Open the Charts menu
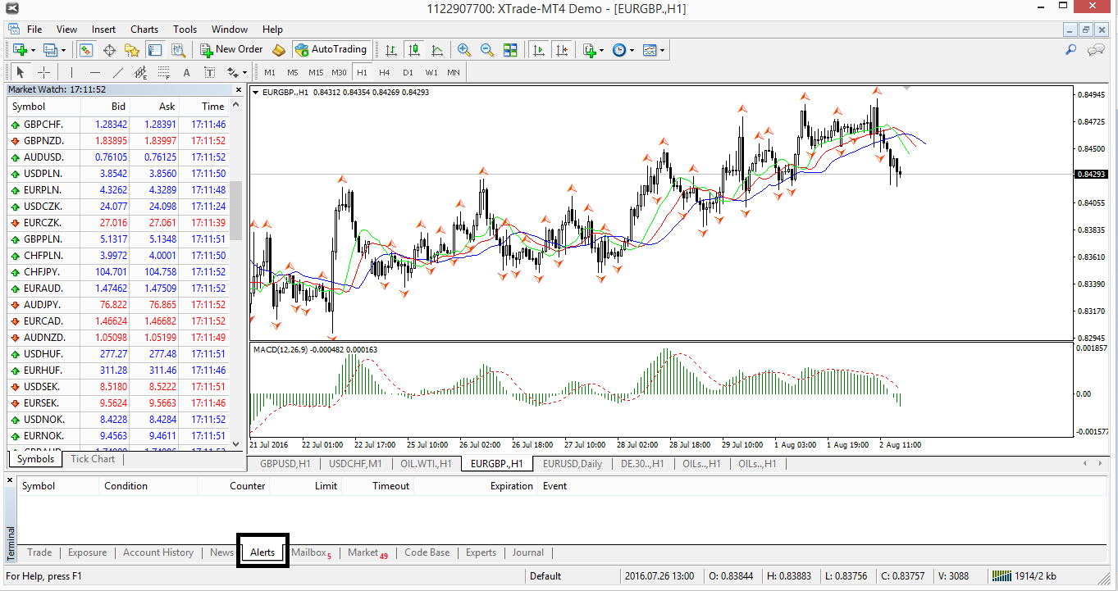 144,29
